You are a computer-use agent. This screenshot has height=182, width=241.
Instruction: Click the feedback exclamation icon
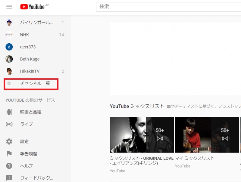[x=9, y=178]
